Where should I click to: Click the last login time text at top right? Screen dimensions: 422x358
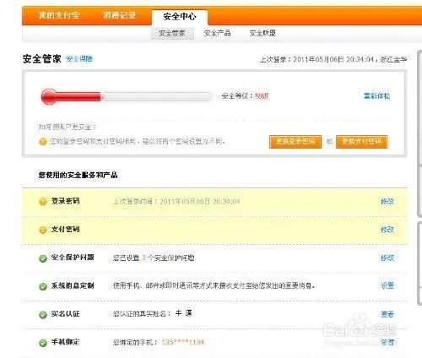[x=333, y=60]
